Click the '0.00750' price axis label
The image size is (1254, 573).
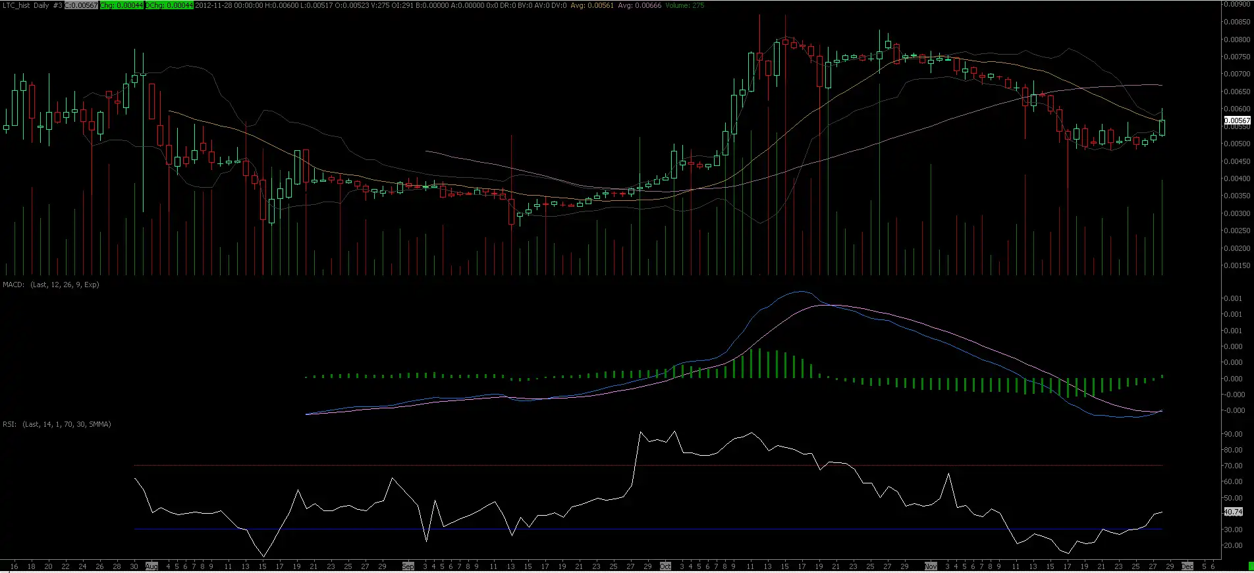(1237, 57)
